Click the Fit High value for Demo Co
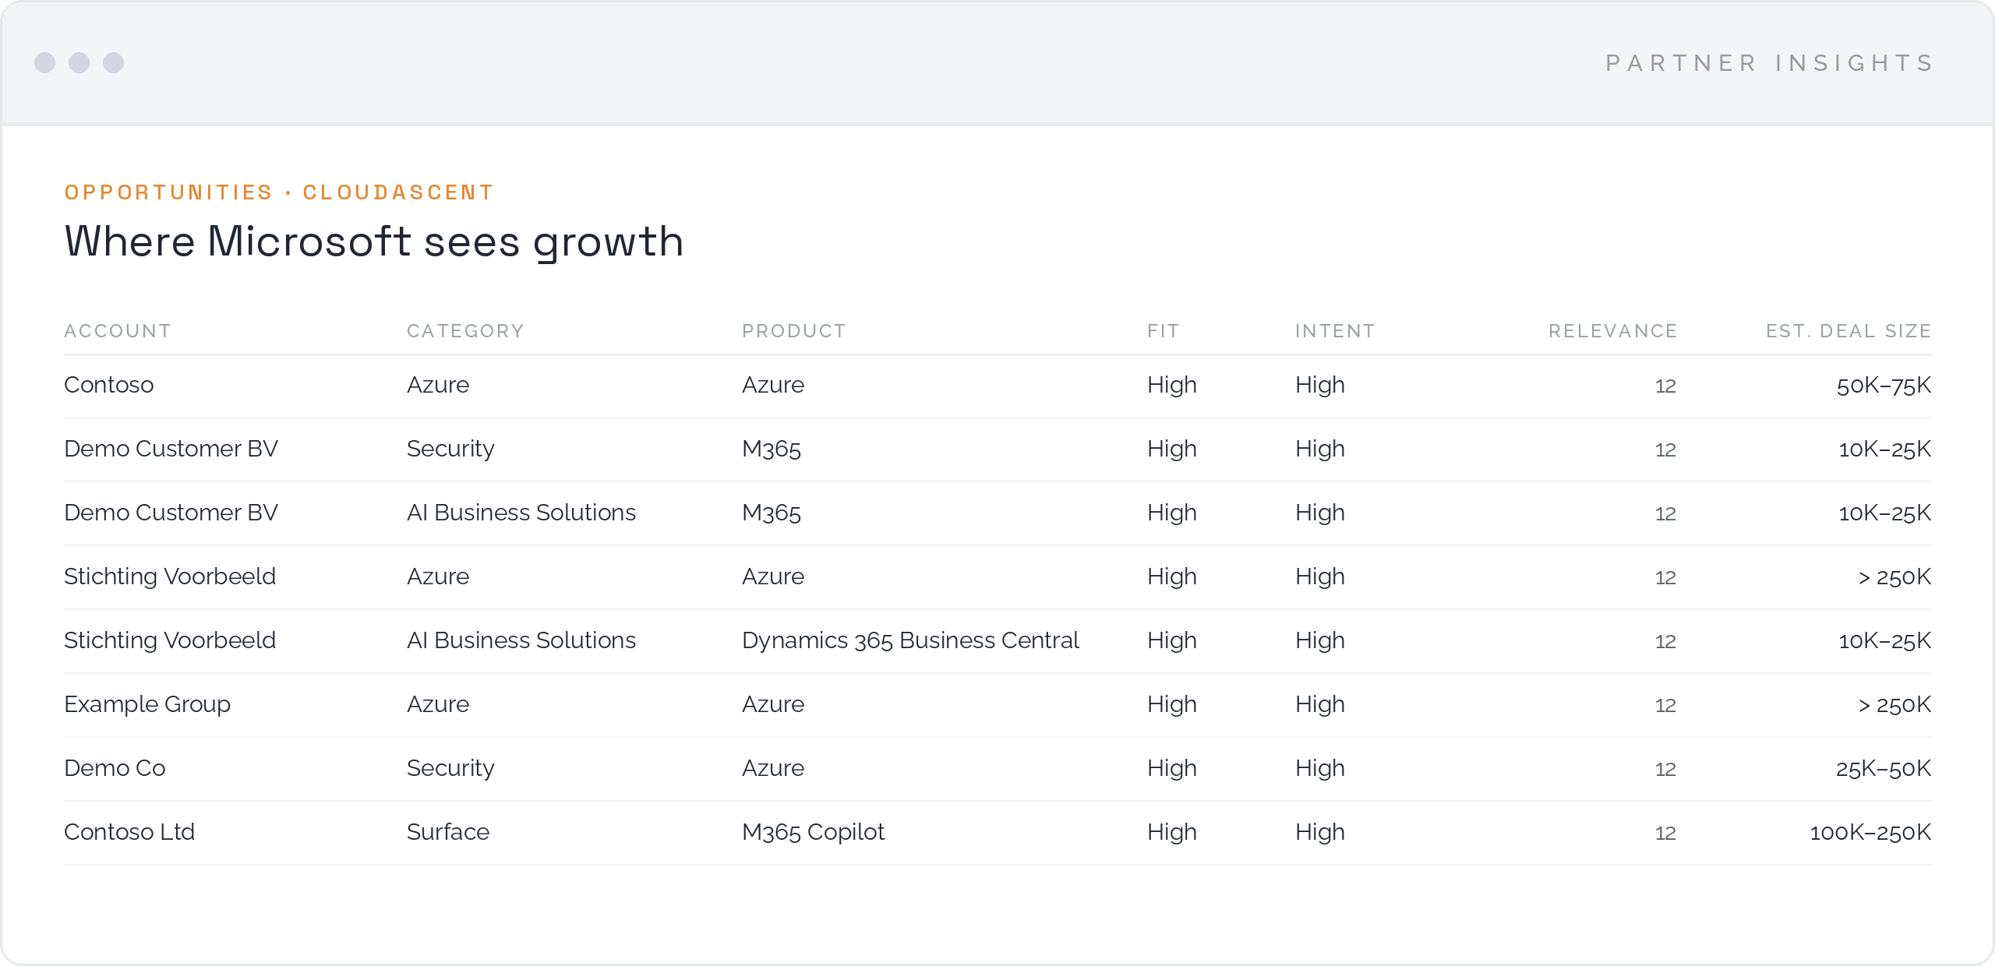Screen dimensions: 1995x966 (x=1172, y=768)
